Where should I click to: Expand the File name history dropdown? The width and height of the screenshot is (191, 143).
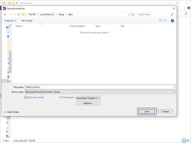pyautogui.click(x=174, y=87)
